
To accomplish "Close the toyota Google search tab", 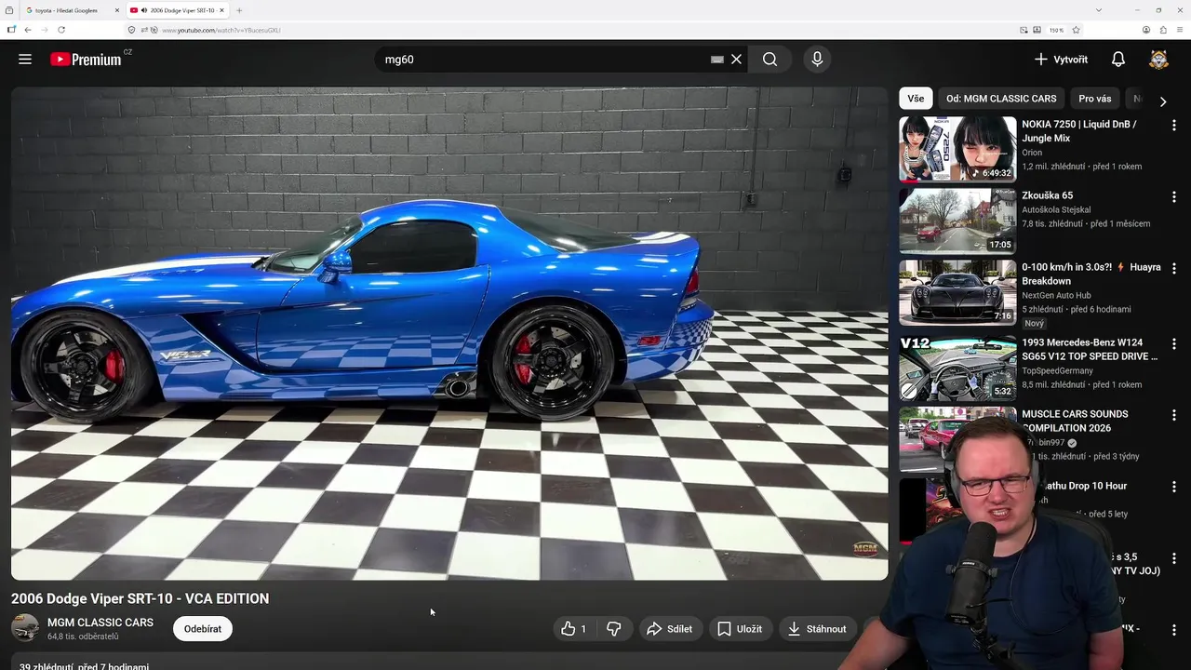I will [x=116, y=10].
